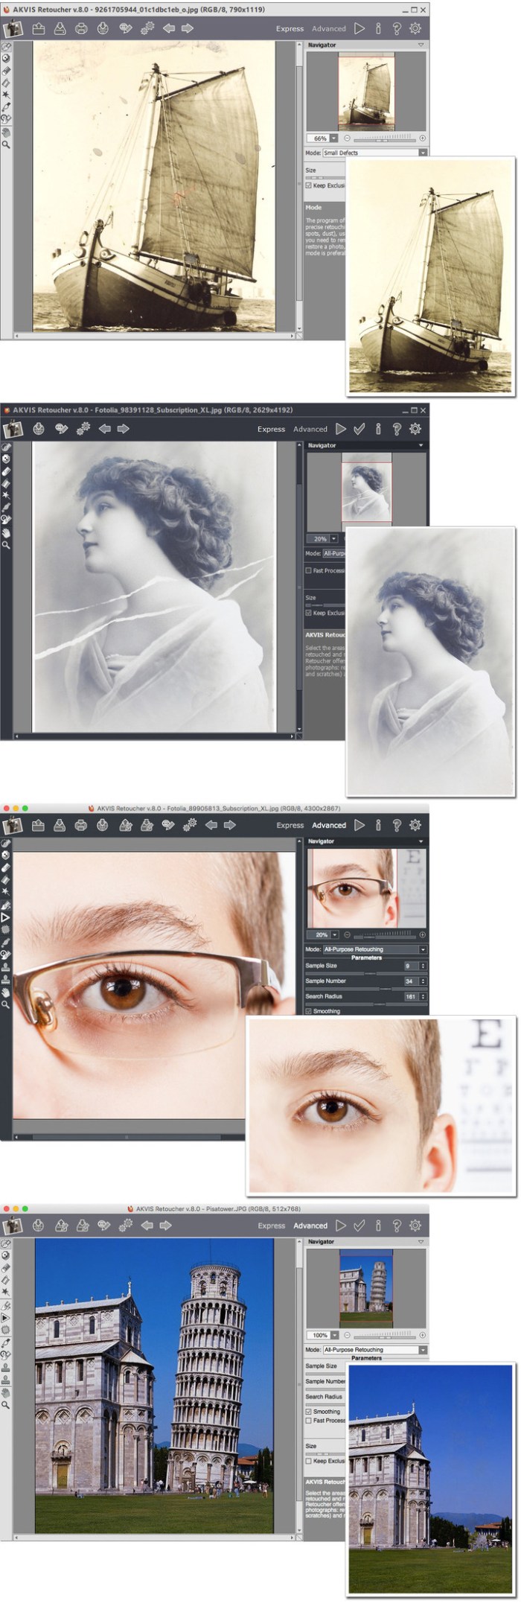Open 100% zoom dropdown in Pisa window
Viewport: 521px width, 1609px height.
coord(334,1335)
